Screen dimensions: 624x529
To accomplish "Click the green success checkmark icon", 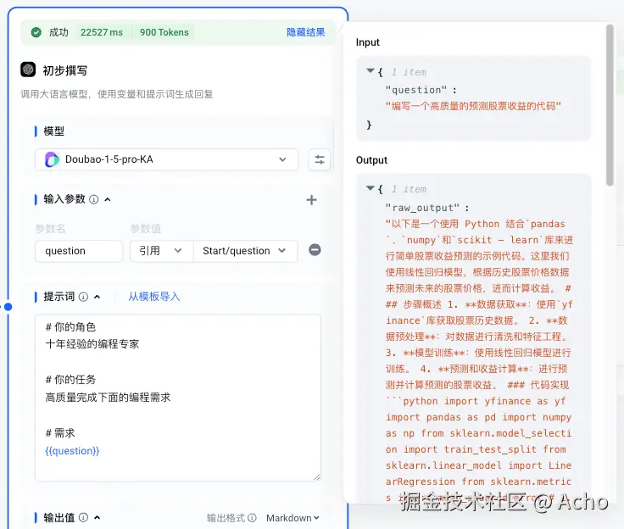I will (36, 32).
